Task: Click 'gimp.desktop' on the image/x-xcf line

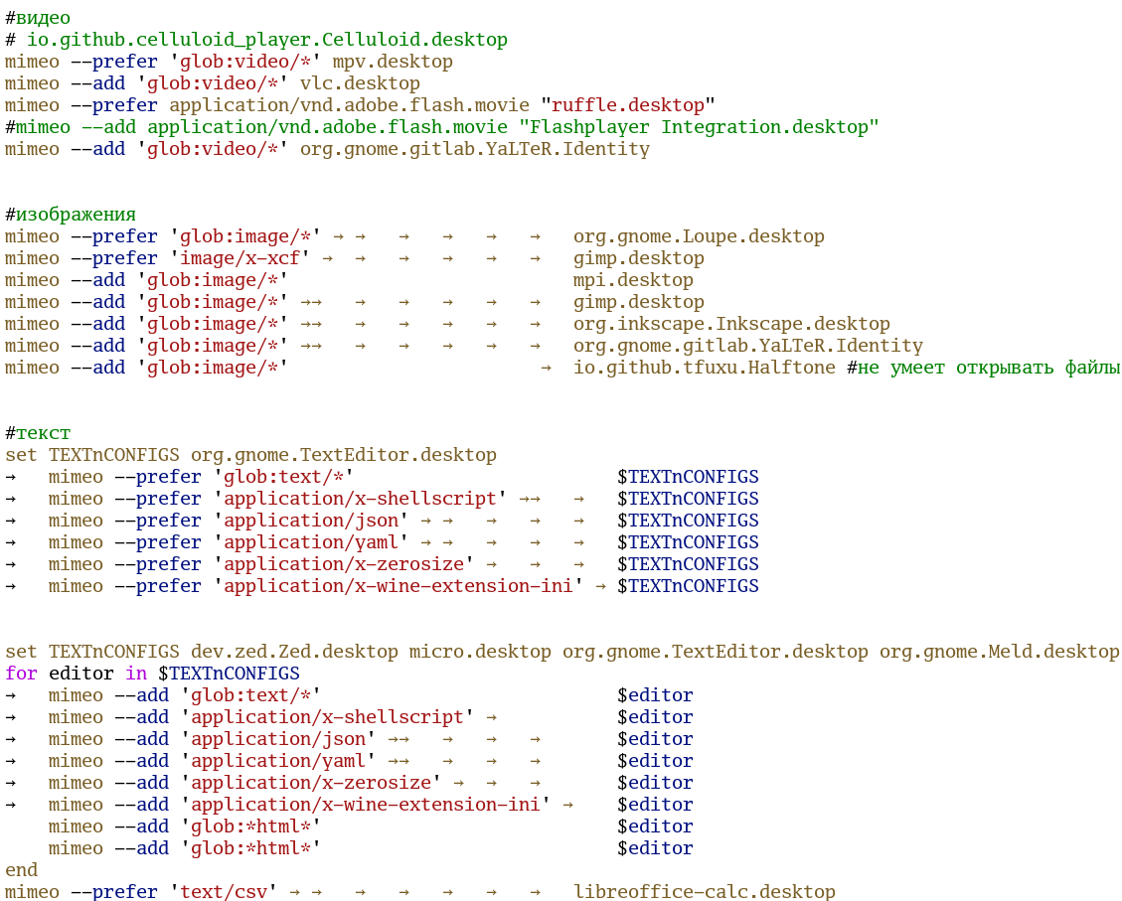Action: [639, 258]
